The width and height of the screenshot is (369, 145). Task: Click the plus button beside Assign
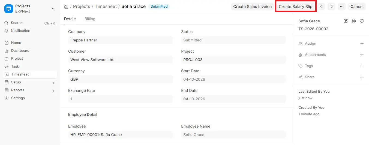[362, 44]
